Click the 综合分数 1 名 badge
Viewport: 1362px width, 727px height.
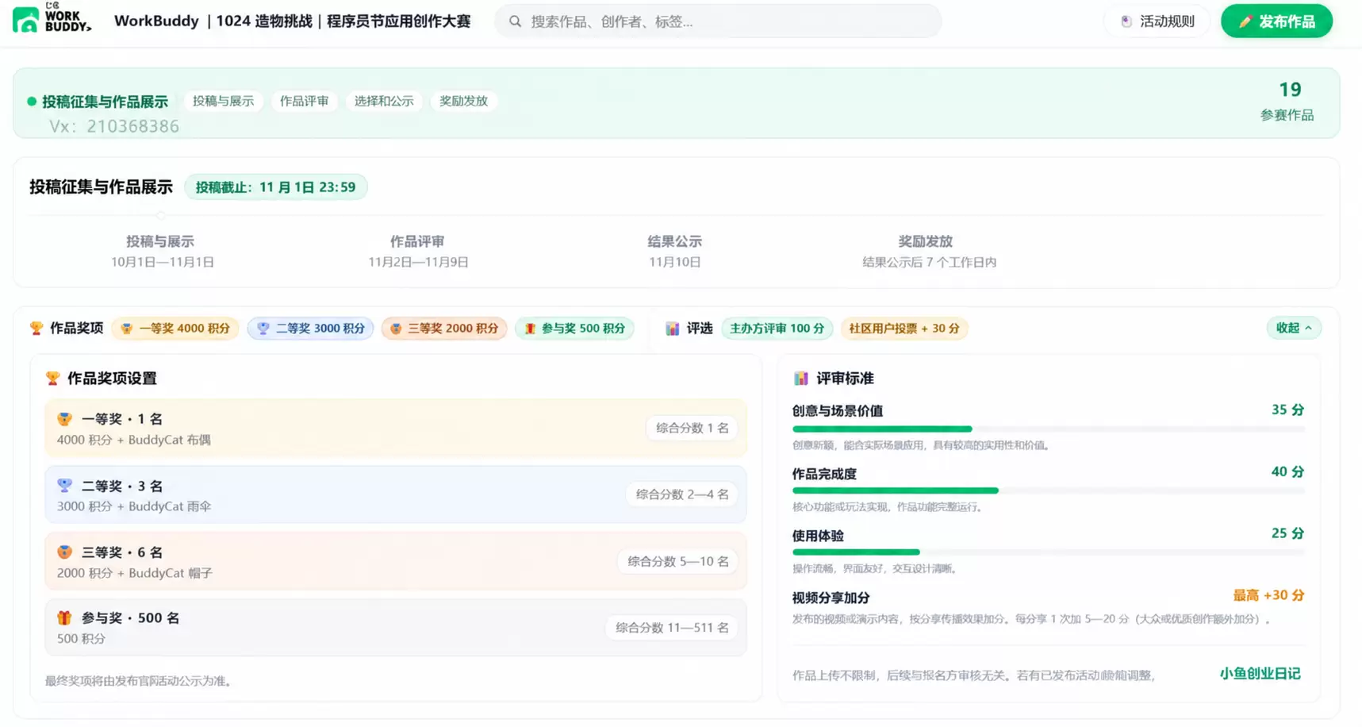coord(693,428)
